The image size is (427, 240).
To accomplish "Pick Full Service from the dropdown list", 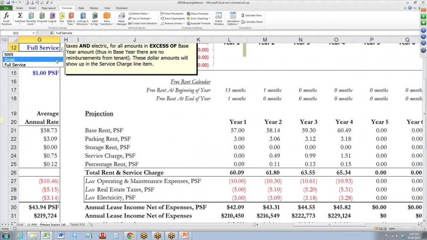I will (x=15, y=65).
